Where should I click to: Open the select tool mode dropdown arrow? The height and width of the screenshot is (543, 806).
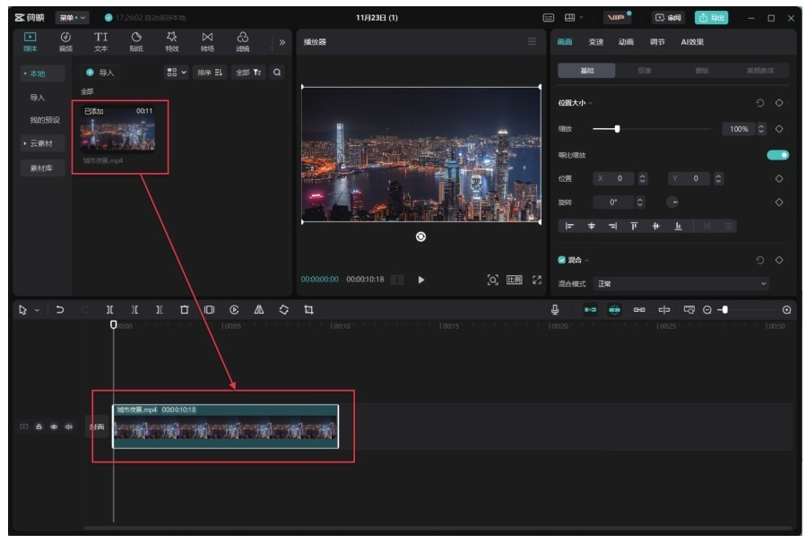[x=37, y=310]
